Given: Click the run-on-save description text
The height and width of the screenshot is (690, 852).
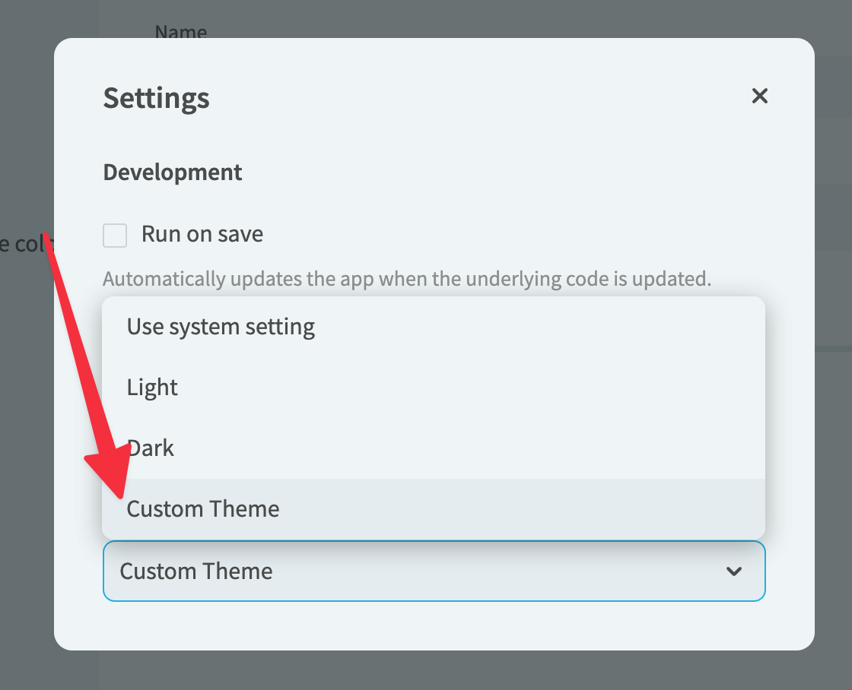Looking at the screenshot, I should pyautogui.click(x=407, y=279).
